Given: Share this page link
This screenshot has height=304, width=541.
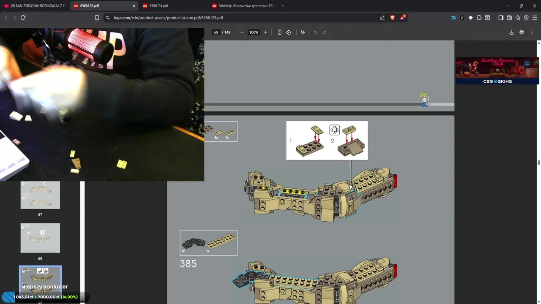Looking at the screenshot, I should point(383,18).
